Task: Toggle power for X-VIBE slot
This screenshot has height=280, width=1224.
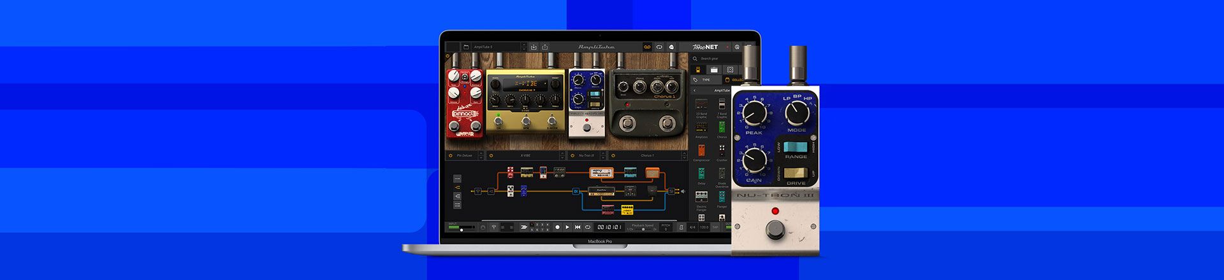Action: coord(491,155)
